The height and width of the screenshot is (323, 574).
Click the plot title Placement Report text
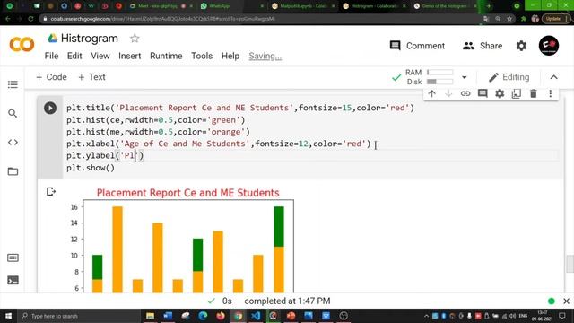point(187,193)
